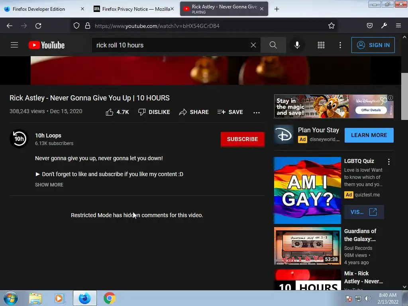Screen dimensions: 408x306
Task: Open the Guardians of the Galaxy title
Action: pos(360,235)
